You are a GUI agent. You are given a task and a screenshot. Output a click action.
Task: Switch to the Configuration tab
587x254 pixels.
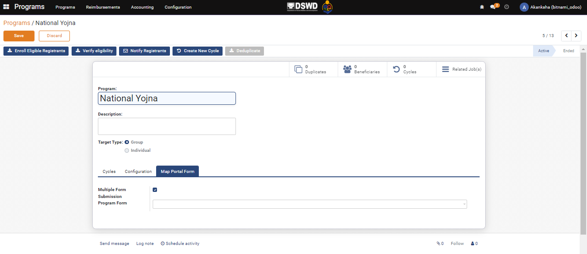138,172
